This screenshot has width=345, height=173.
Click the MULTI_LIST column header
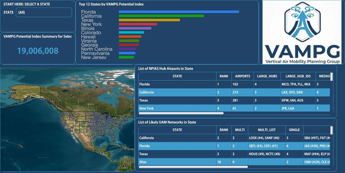267,130
